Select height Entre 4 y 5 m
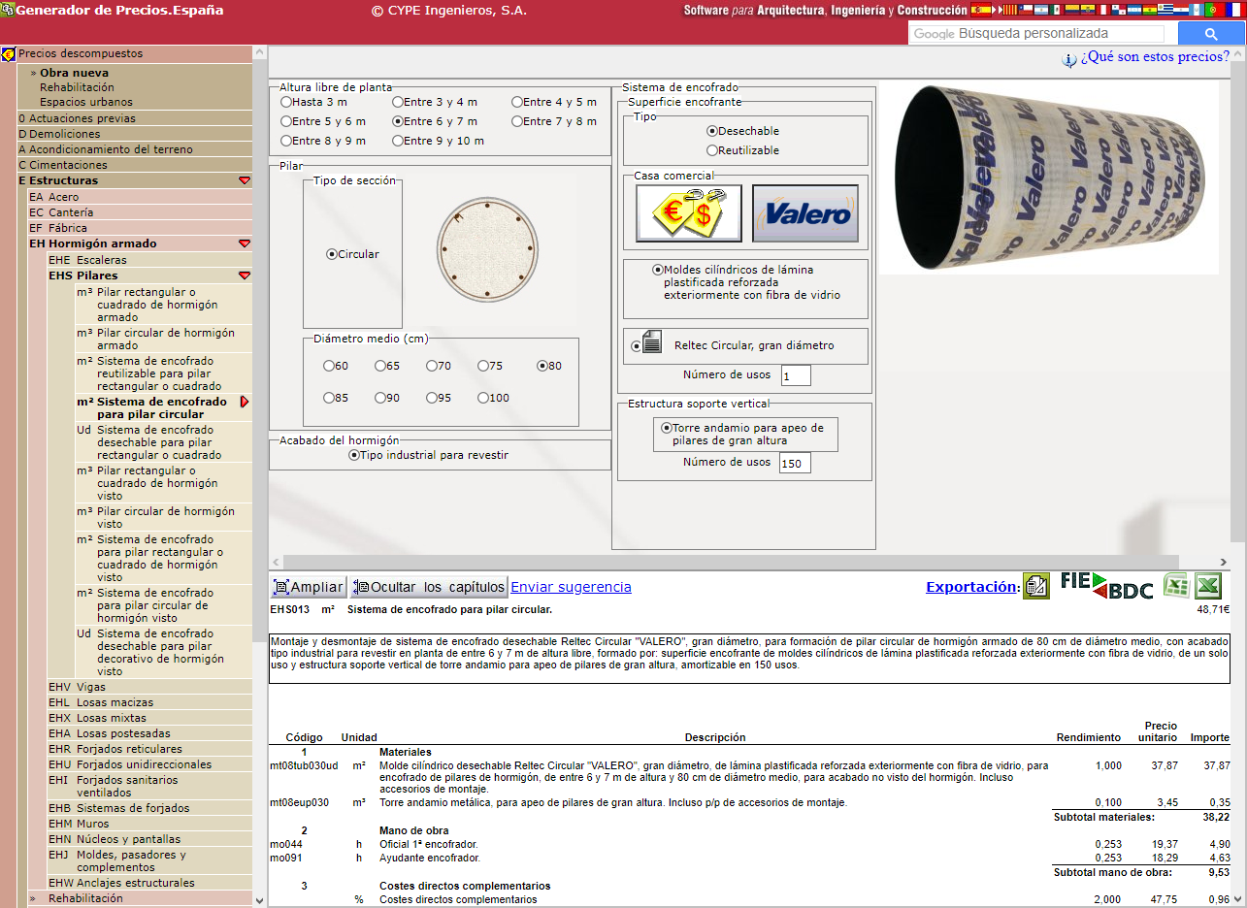The height and width of the screenshot is (908, 1247). click(x=517, y=102)
